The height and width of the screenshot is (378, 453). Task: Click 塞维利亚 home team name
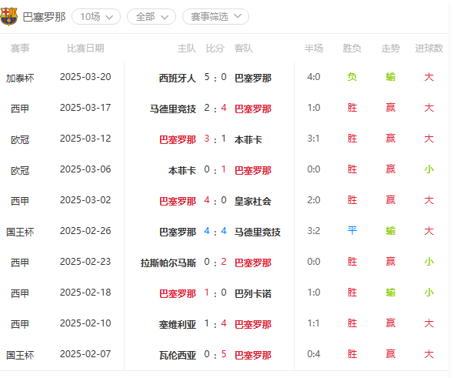pyautogui.click(x=178, y=325)
